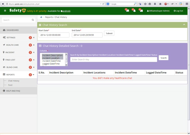Focus the sidebar Search box

tap(19, 20)
